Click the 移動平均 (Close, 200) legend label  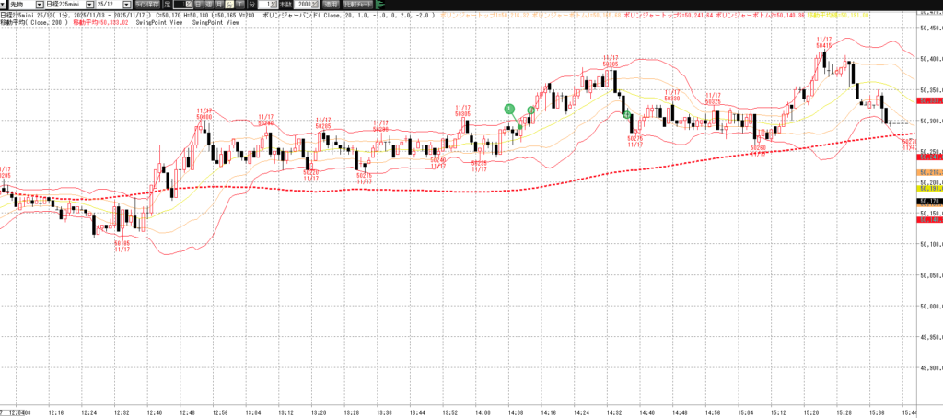click(35, 24)
